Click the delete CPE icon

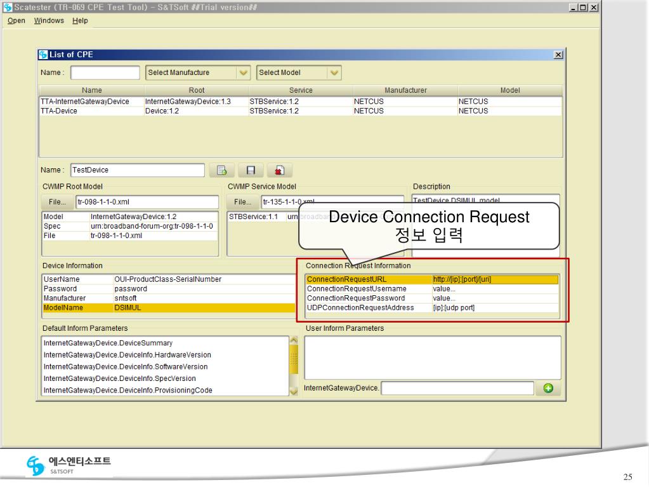coord(279,170)
